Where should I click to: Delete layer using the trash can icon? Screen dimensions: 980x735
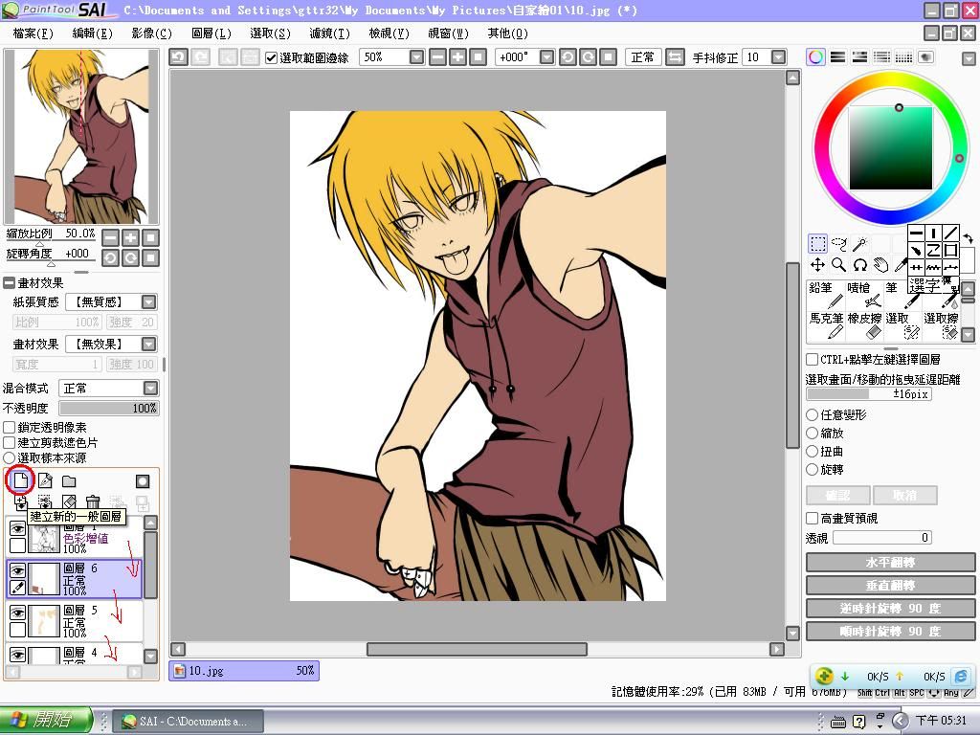pos(93,501)
